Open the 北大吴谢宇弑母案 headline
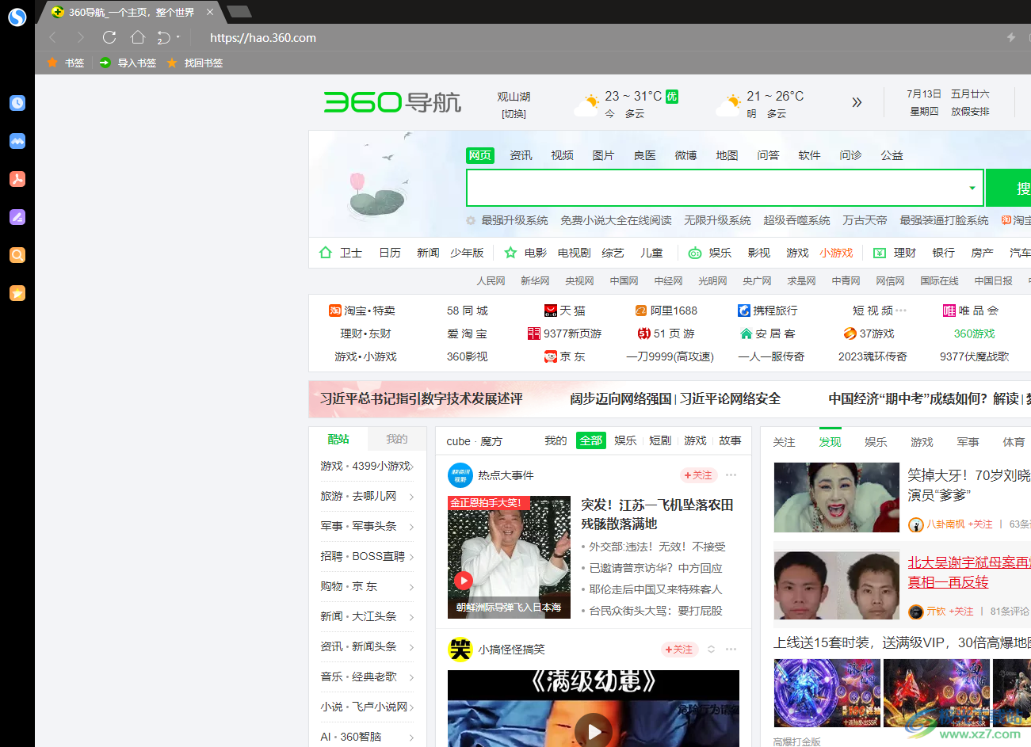Viewport: 1031px width, 747px height. tap(968, 572)
